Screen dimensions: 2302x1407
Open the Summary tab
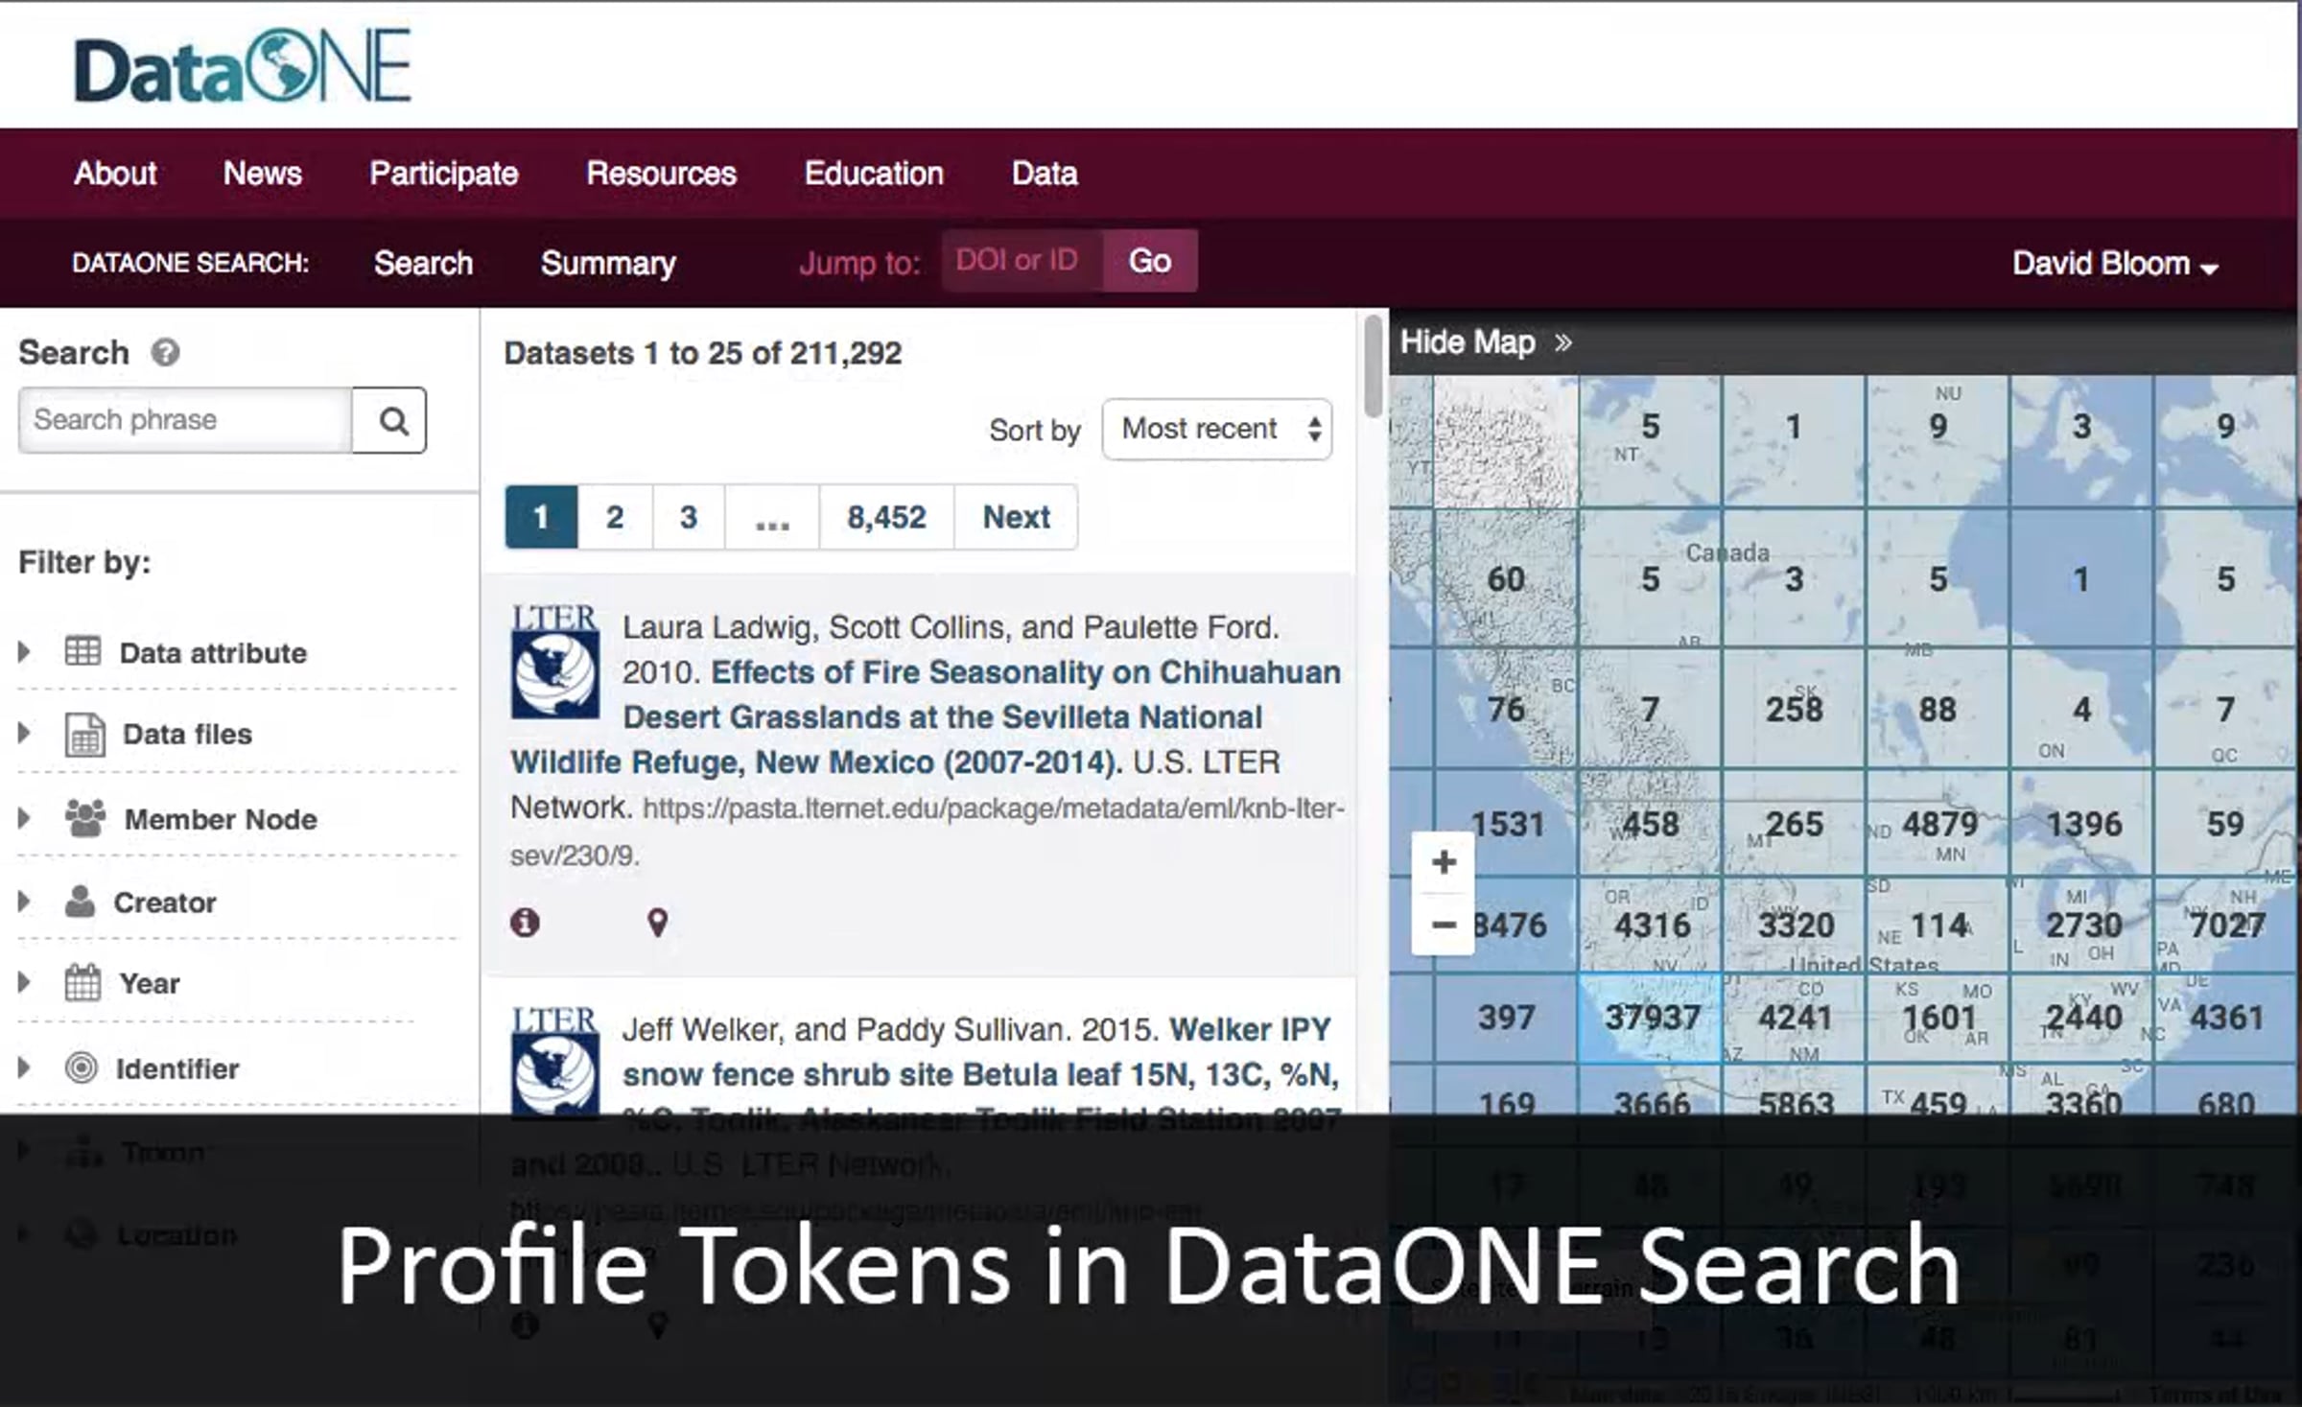tap(607, 264)
